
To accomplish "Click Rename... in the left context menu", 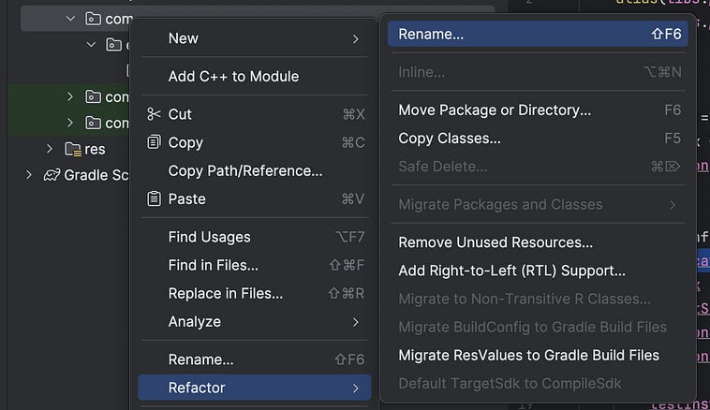I will tap(254, 359).
